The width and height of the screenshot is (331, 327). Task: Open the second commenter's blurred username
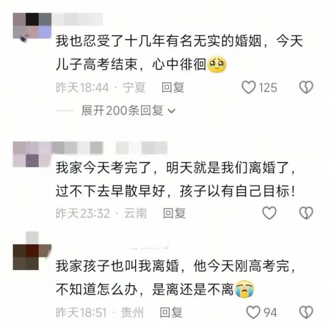point(110,148)
